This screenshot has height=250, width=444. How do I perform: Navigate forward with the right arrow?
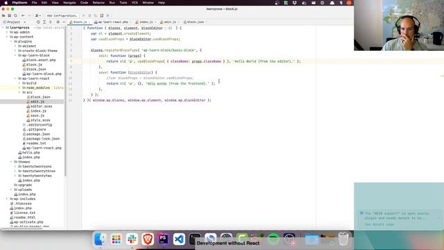coord(29,15)
